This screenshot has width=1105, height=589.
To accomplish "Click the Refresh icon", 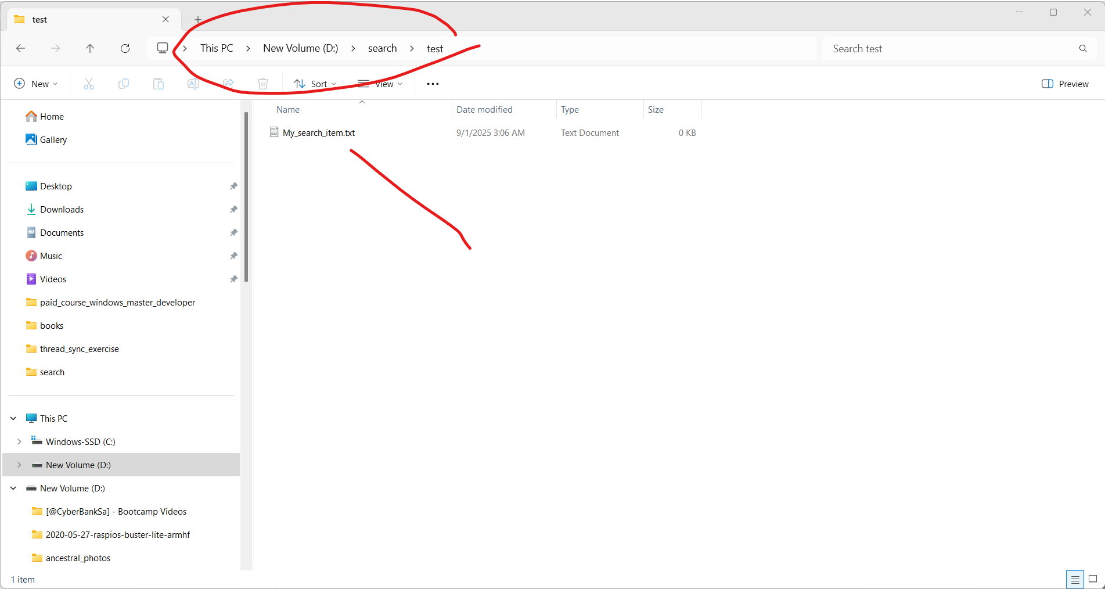I will click(x=125, y=48).
